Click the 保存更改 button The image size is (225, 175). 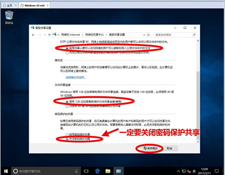150,149
